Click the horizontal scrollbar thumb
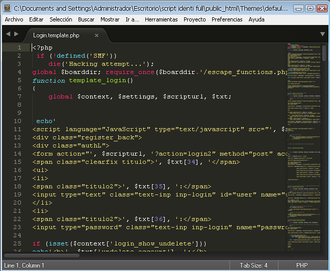The height and width of the screenshot is (271, 330). coord(42,256)
